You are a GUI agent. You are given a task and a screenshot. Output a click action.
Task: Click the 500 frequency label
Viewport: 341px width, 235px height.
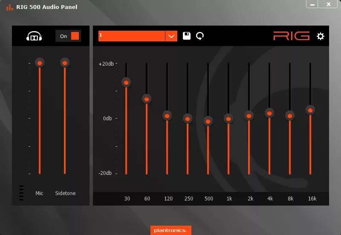tap(209, 198)
